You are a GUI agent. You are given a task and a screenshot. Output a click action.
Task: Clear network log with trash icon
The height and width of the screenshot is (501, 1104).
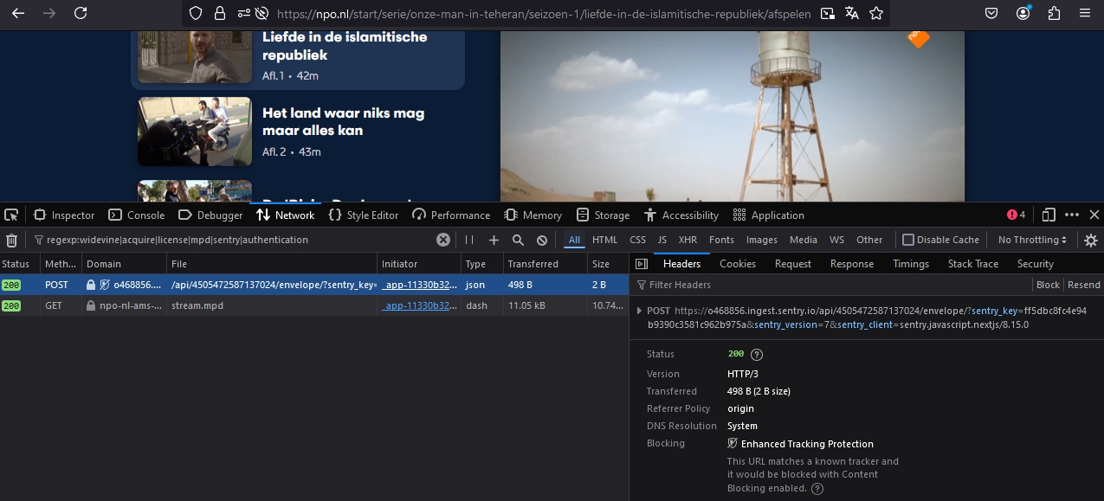pos(11,240)
